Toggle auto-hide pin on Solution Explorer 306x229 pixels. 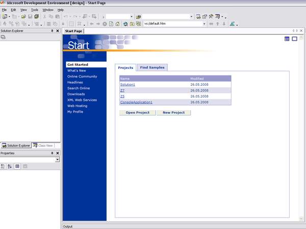(52, 31)
